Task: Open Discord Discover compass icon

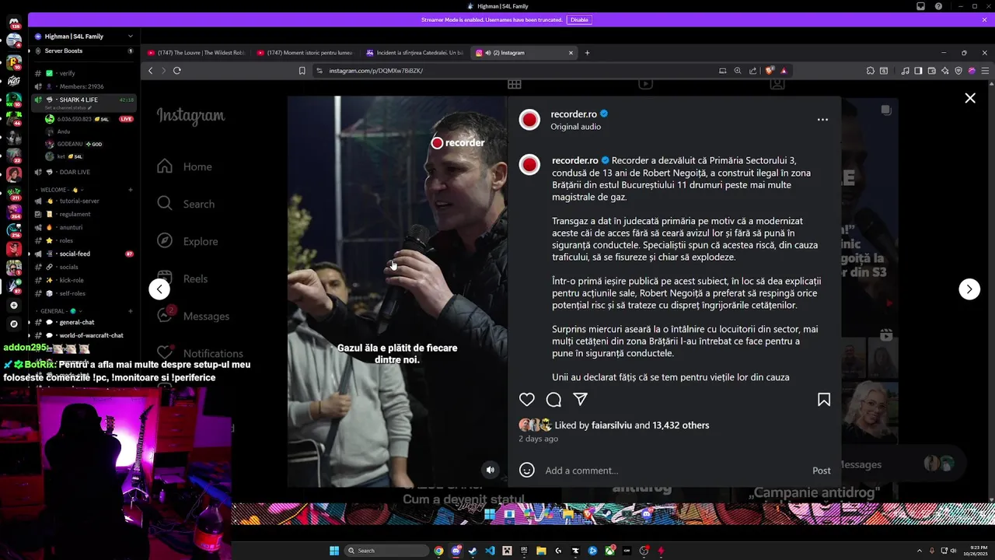Action: tap(14, 324)
